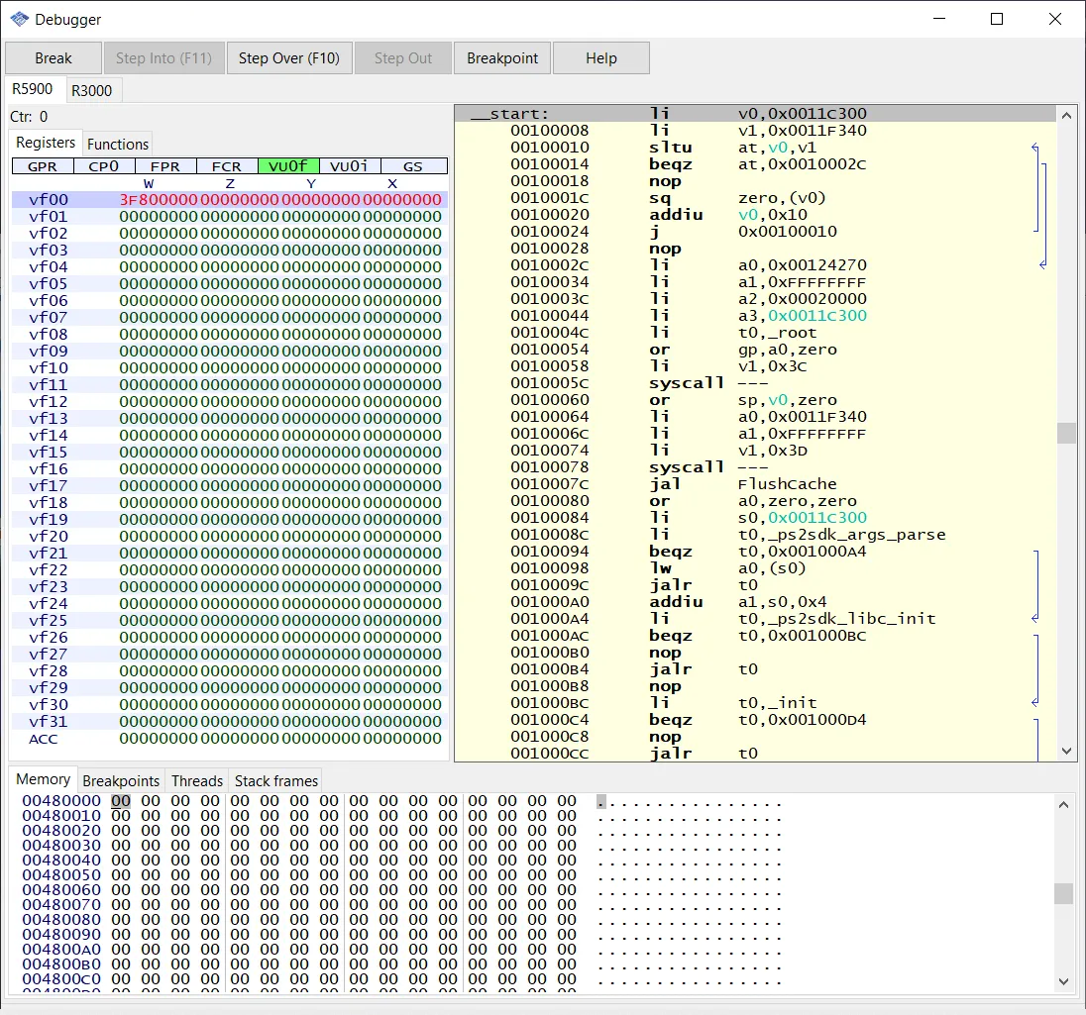Click the Break button
The height and width of the screenshot is (1015, 1086).
pos(54,58)
